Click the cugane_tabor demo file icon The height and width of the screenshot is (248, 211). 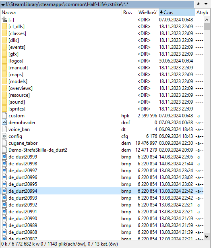click(4, 143)
